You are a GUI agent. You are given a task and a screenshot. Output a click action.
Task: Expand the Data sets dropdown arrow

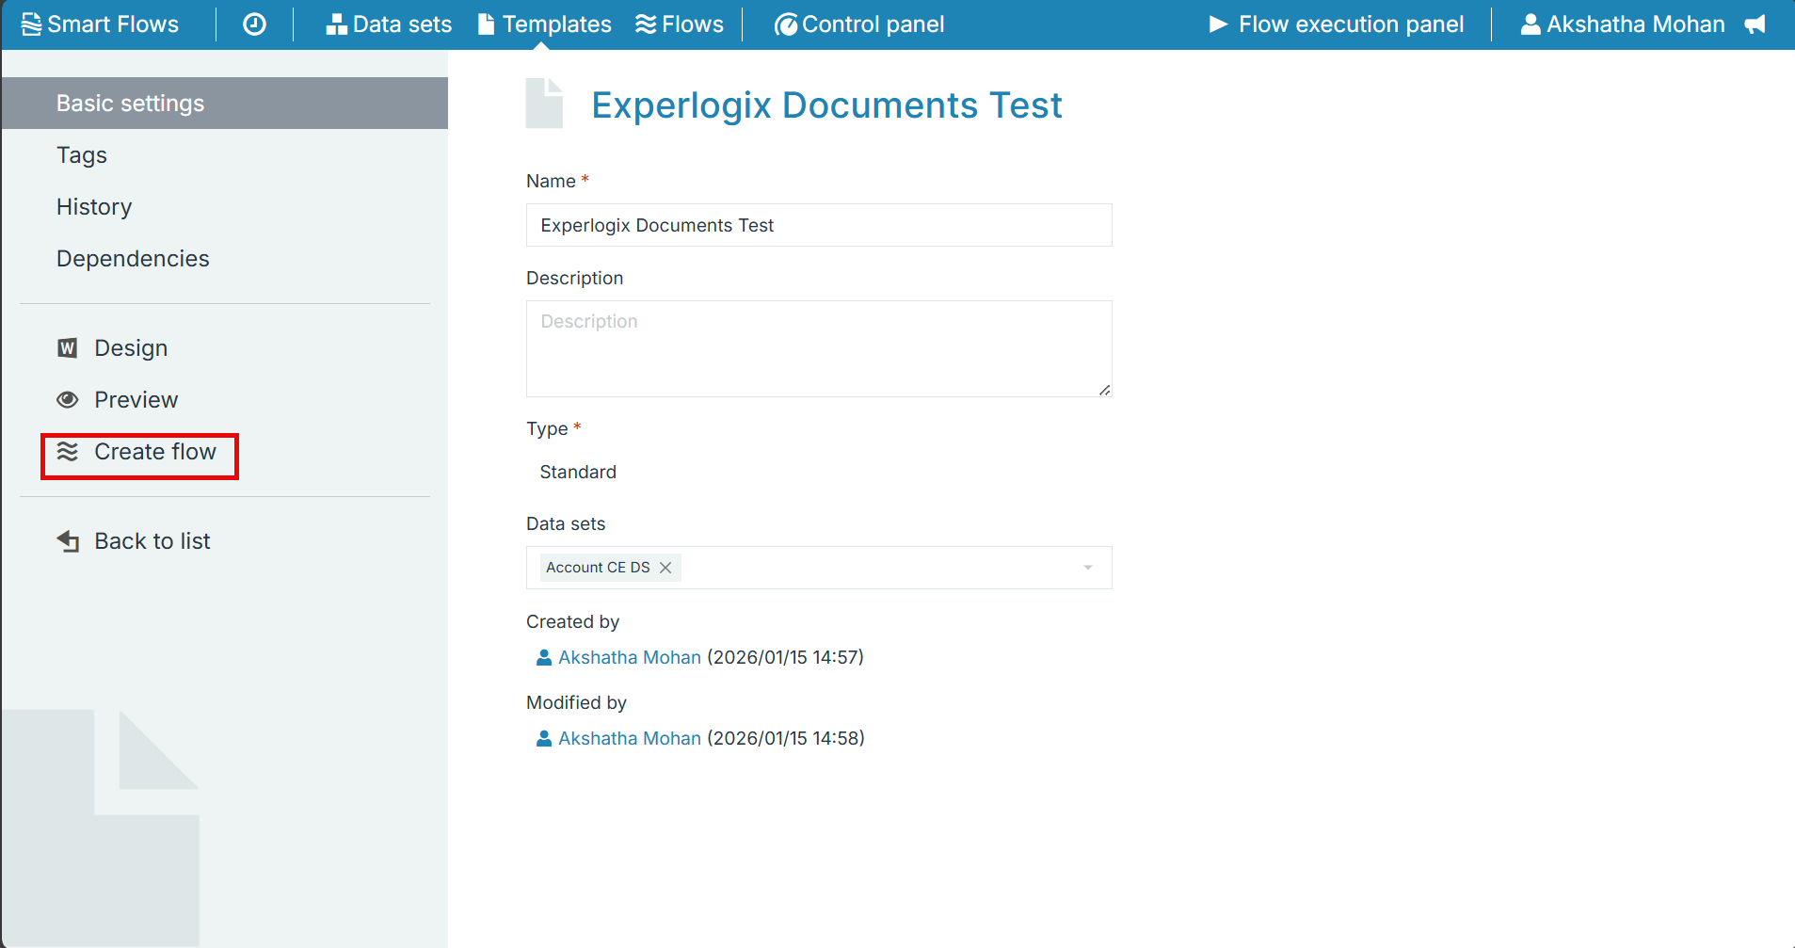pyautogui.click(x=1088, y=568)
